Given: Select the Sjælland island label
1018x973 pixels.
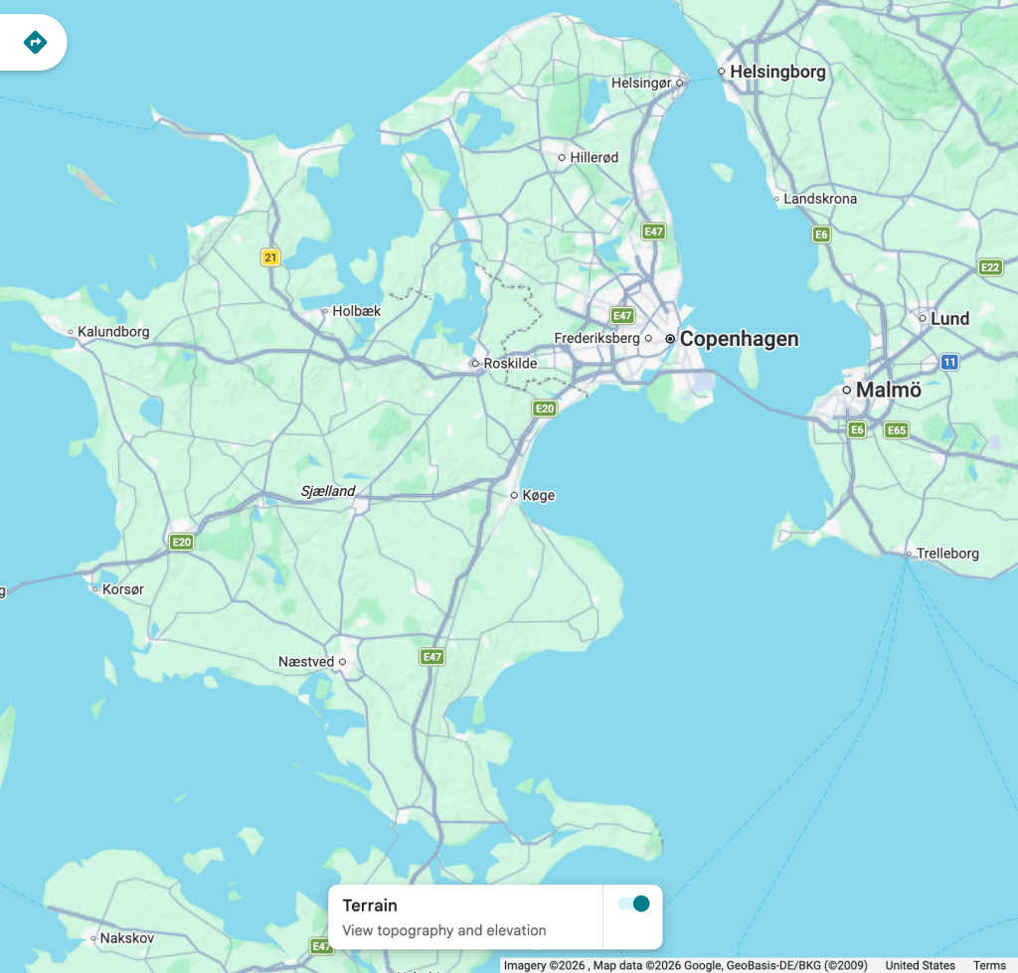Looking at the screenshot, I should [x=327, y=491].
